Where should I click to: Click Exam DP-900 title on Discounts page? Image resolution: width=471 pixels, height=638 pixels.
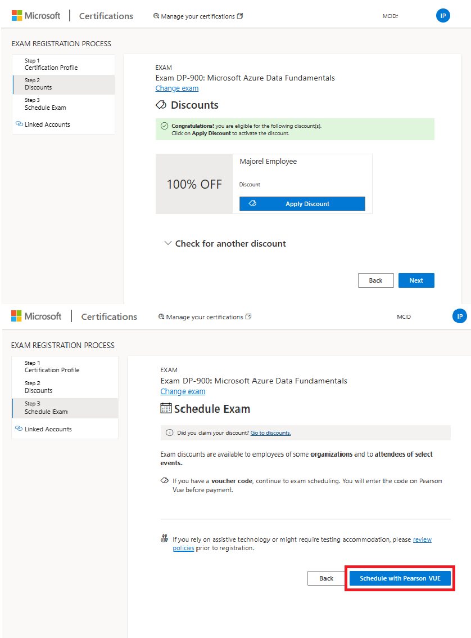245,78
